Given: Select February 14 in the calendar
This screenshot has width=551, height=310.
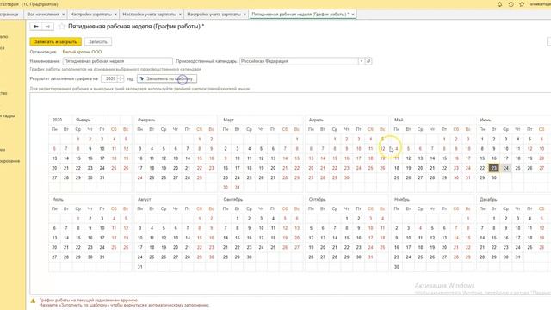Looking at the screenshot, I should tap(188, 158).
